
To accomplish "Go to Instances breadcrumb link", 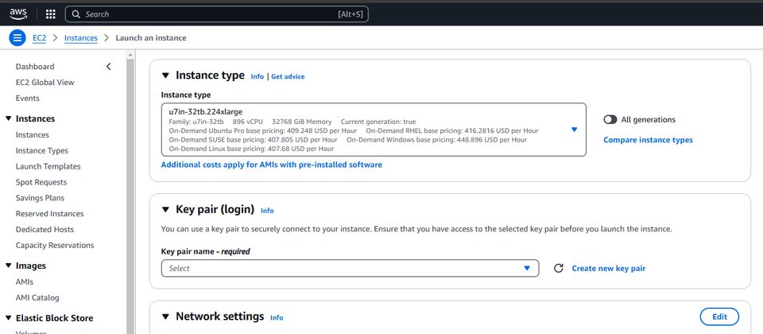I will [81, 38].
